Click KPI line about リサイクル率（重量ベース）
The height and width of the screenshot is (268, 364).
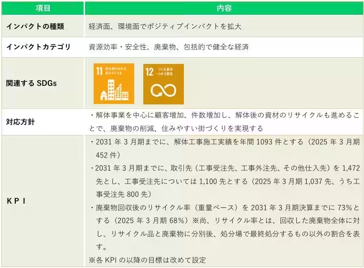point(225,207)
